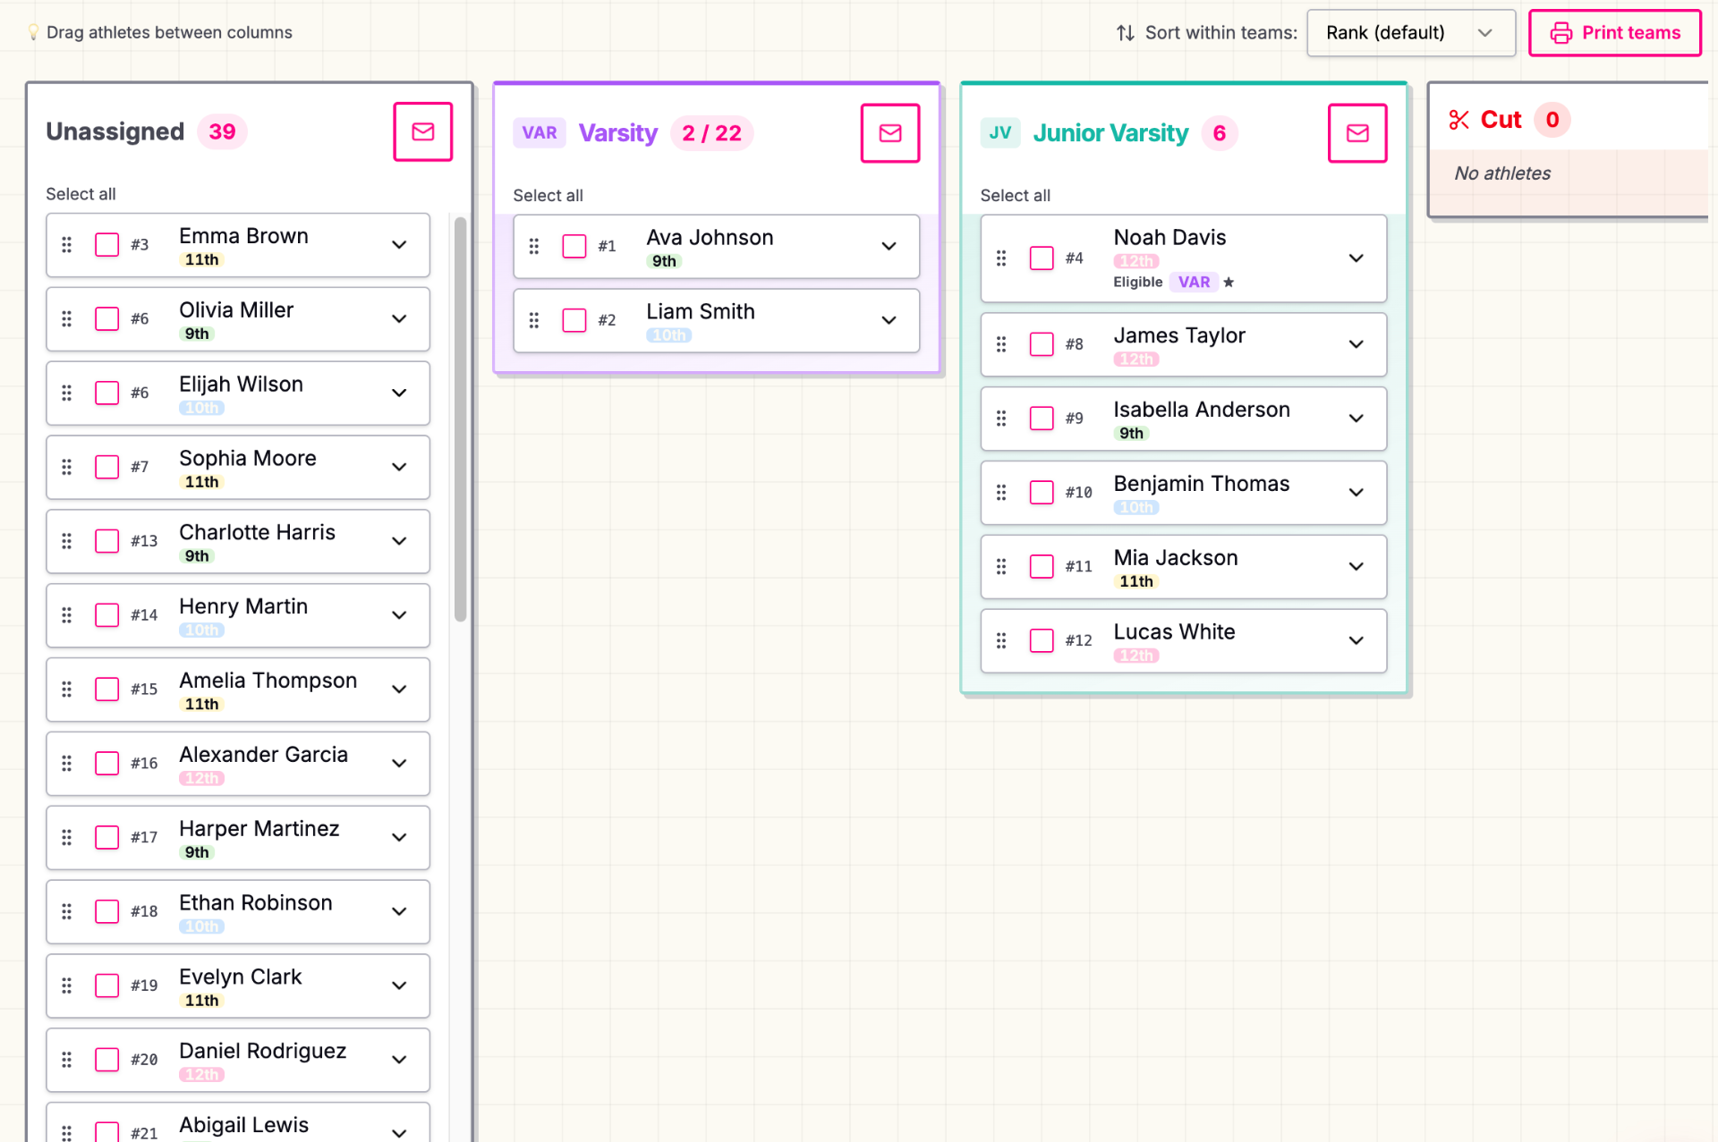Screen dimensions: 1718x1142
Task: Click drag handle for Harper Martinez
Action: 66,838
